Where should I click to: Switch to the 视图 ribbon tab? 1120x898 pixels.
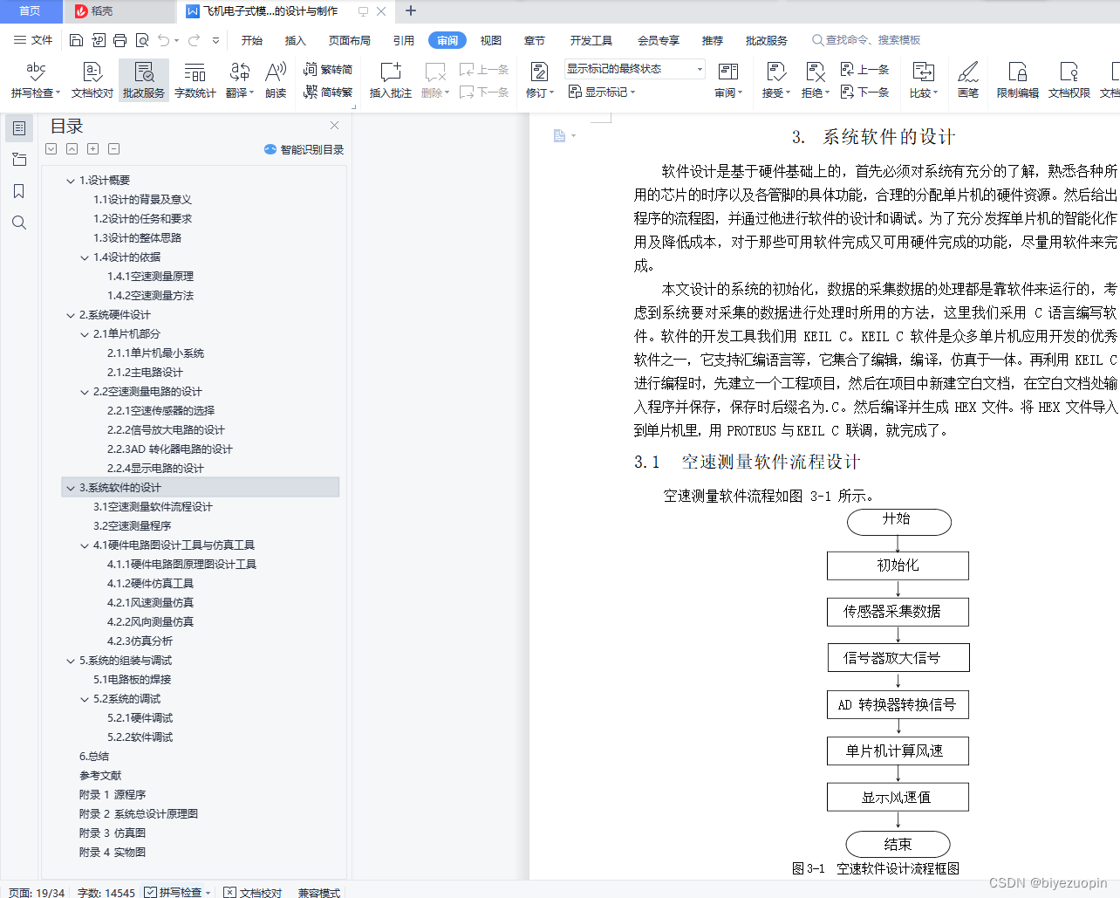point(491,40)
